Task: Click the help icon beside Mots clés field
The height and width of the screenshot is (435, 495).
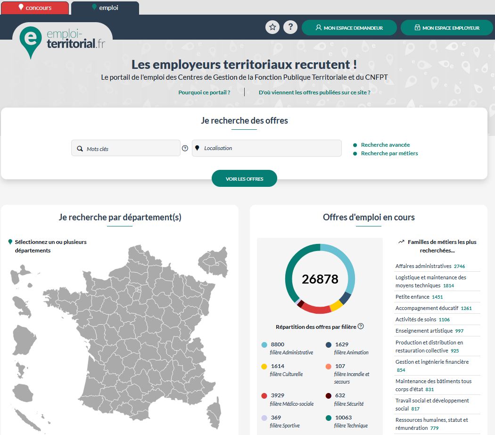Action: [185, 148]
